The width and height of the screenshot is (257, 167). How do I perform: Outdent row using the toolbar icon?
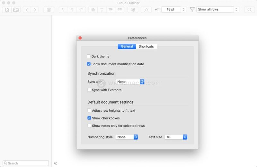[111, 10]
